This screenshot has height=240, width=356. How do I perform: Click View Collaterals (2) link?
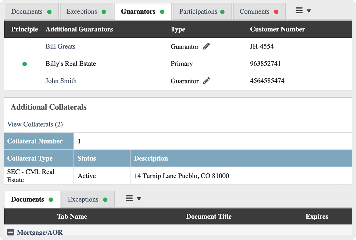(35, 124)
